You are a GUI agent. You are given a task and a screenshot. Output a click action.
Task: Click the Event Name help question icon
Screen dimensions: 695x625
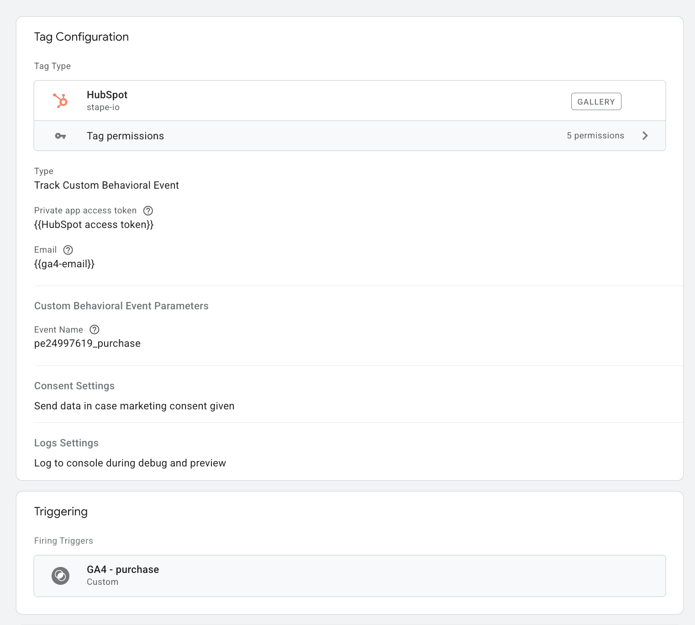pos(95,330)
